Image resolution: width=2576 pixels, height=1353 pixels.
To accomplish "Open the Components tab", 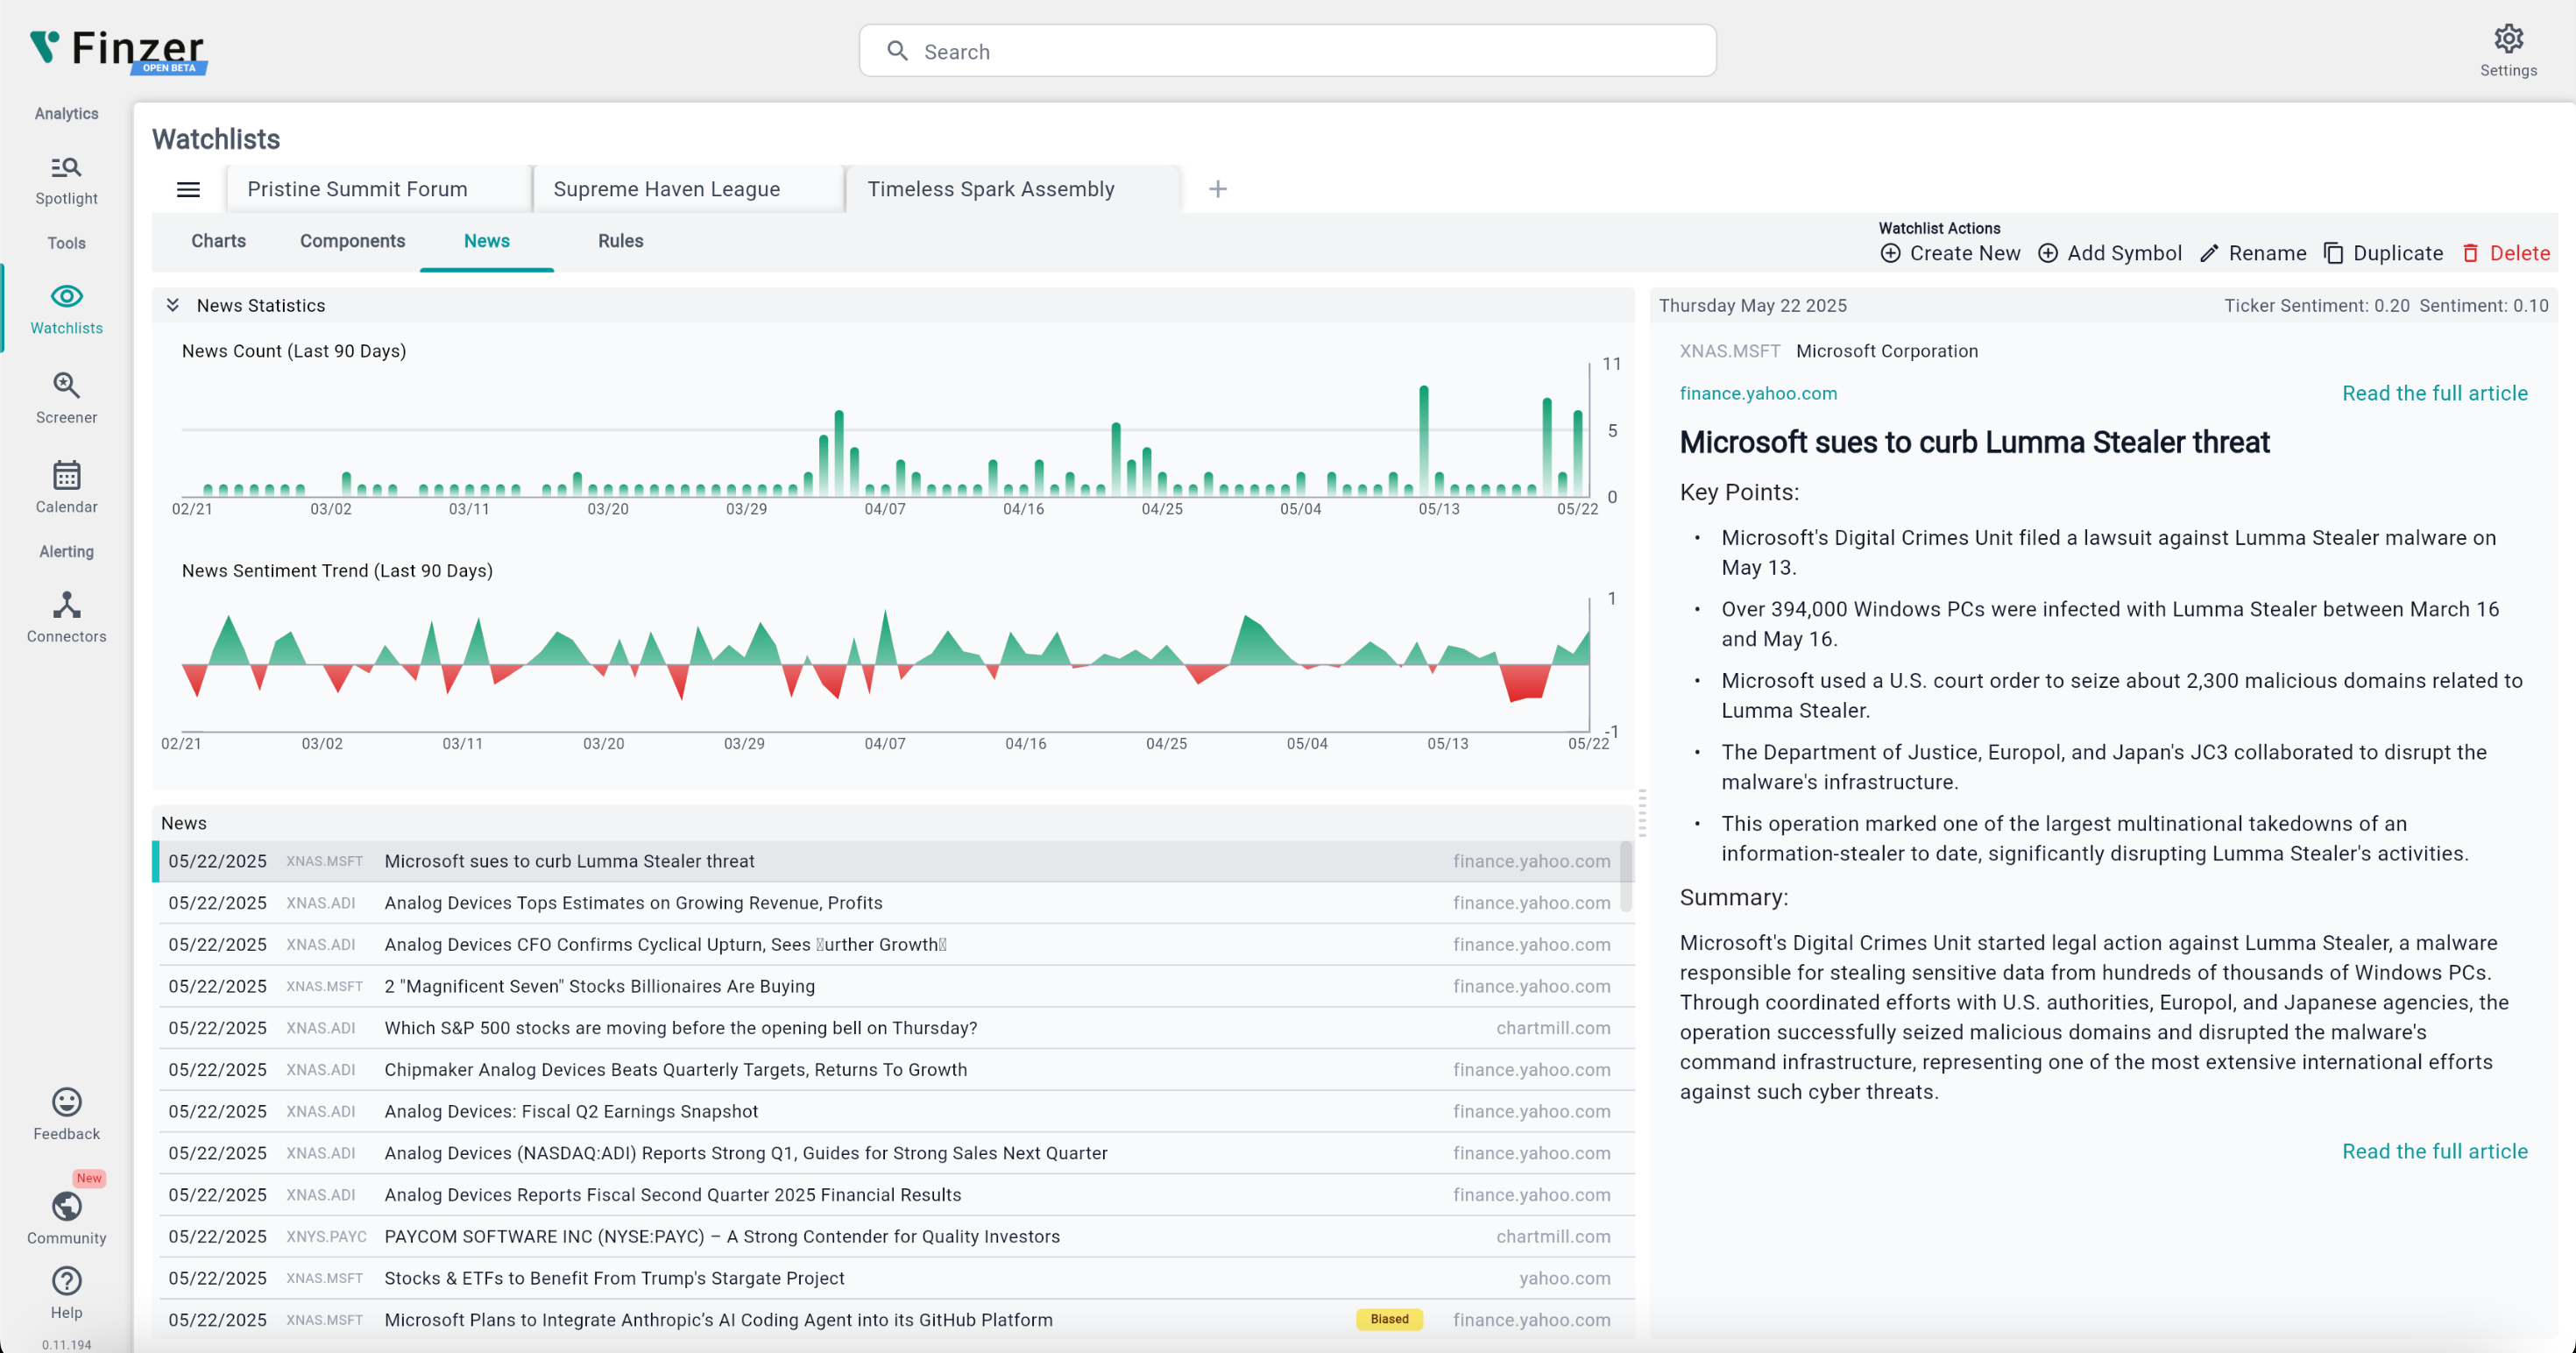I will coord(352,241).
